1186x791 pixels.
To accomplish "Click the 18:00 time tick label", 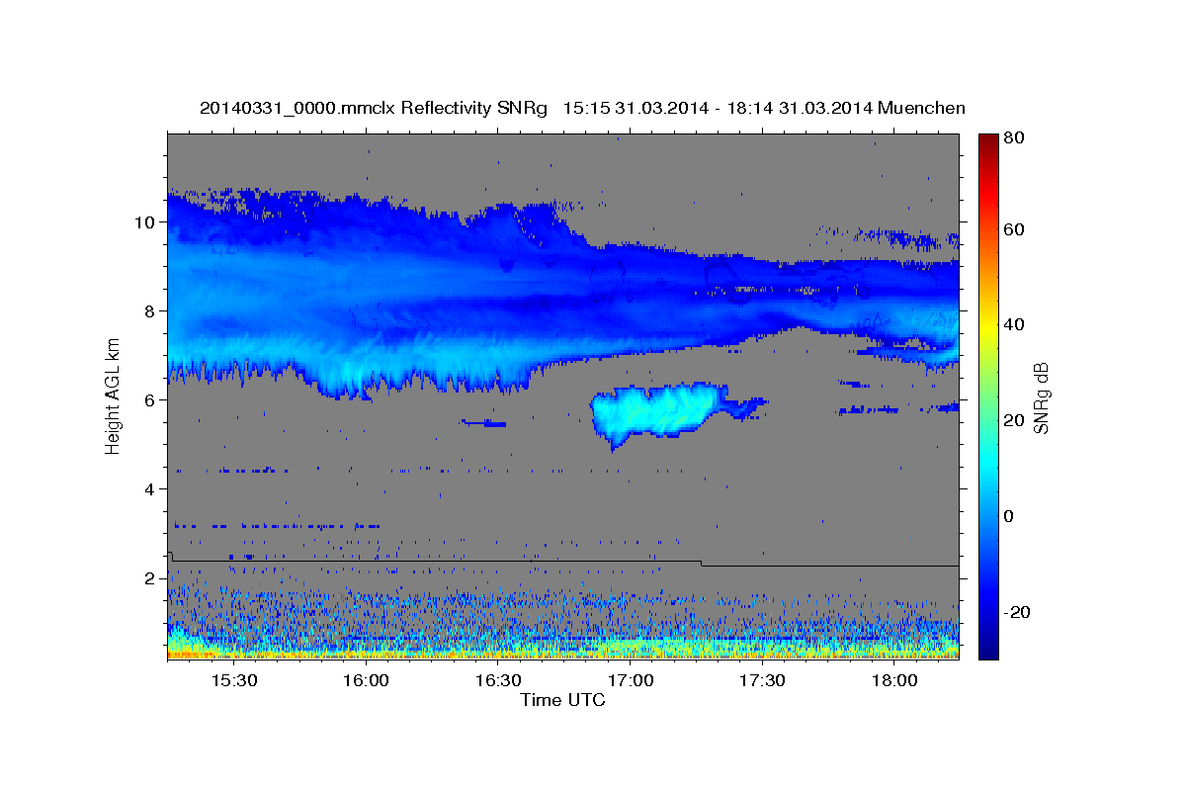I will point(895,681).
